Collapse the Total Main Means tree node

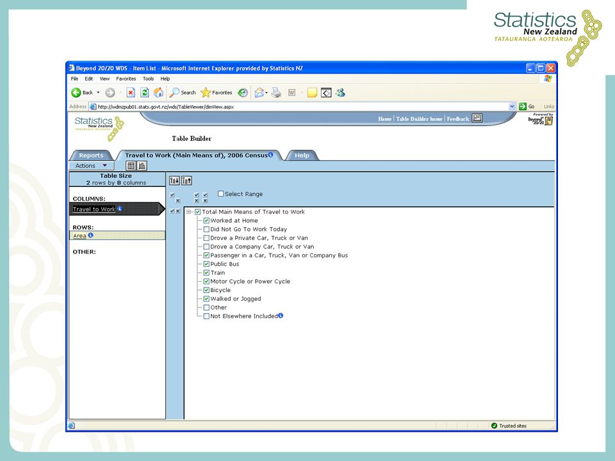coord(189,212)
